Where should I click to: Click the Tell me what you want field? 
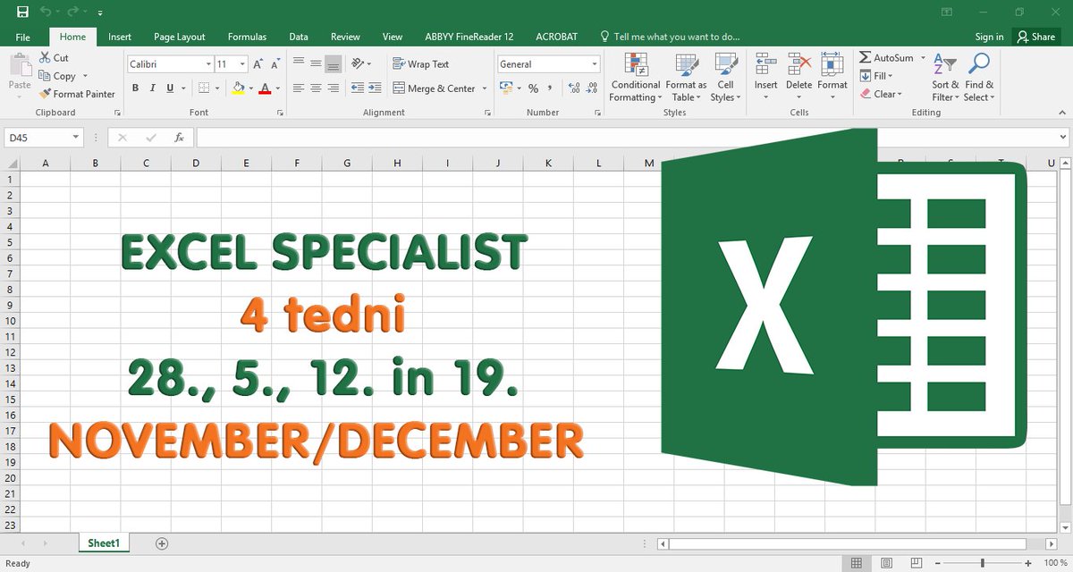670,37
